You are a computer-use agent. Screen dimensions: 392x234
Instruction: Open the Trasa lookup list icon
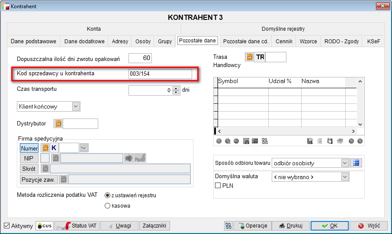(249, 57)
